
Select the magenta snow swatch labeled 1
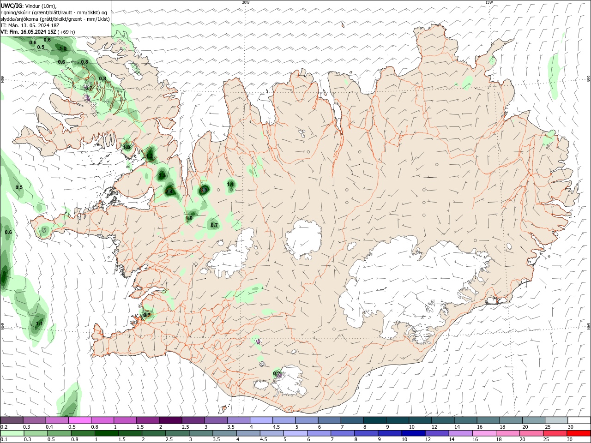[125, 420]
